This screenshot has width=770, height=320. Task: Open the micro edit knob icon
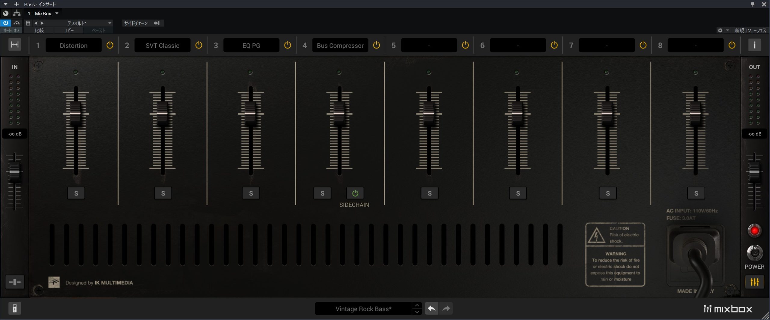[6, 14]
